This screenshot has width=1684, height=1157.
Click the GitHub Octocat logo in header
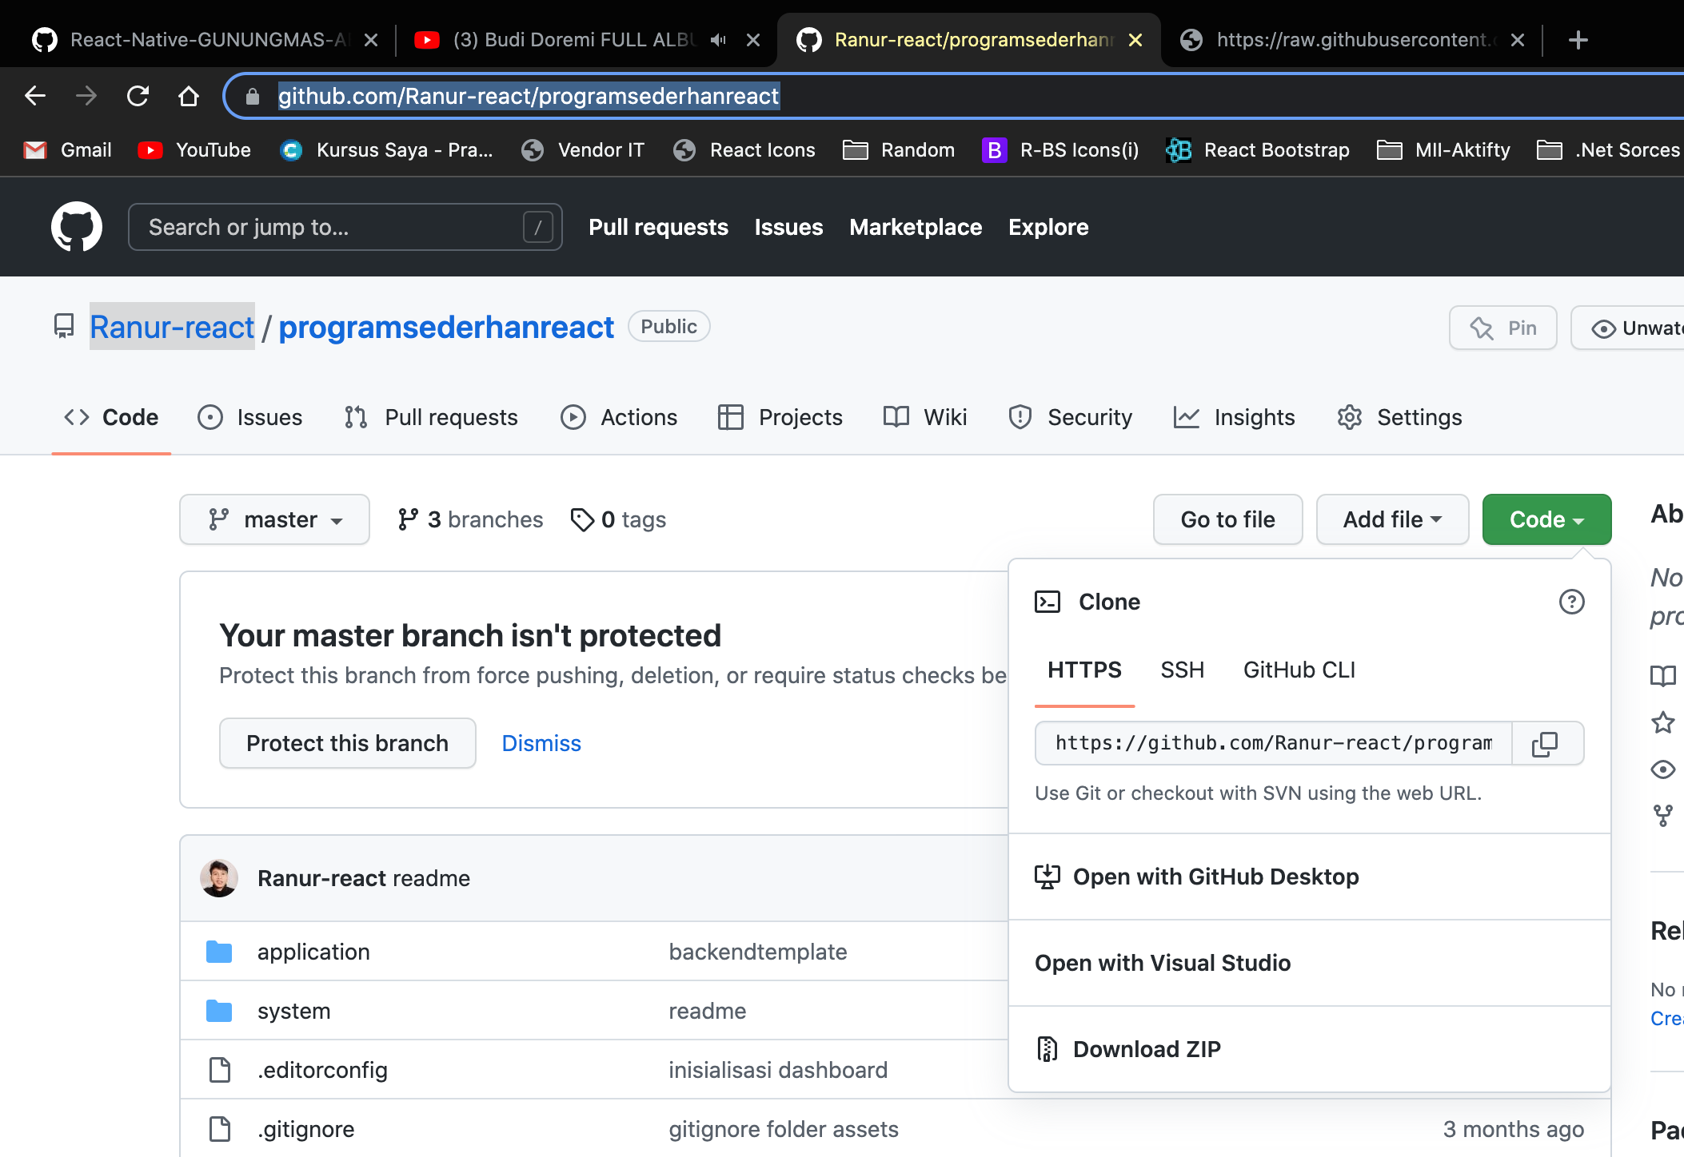click(77, 227)
